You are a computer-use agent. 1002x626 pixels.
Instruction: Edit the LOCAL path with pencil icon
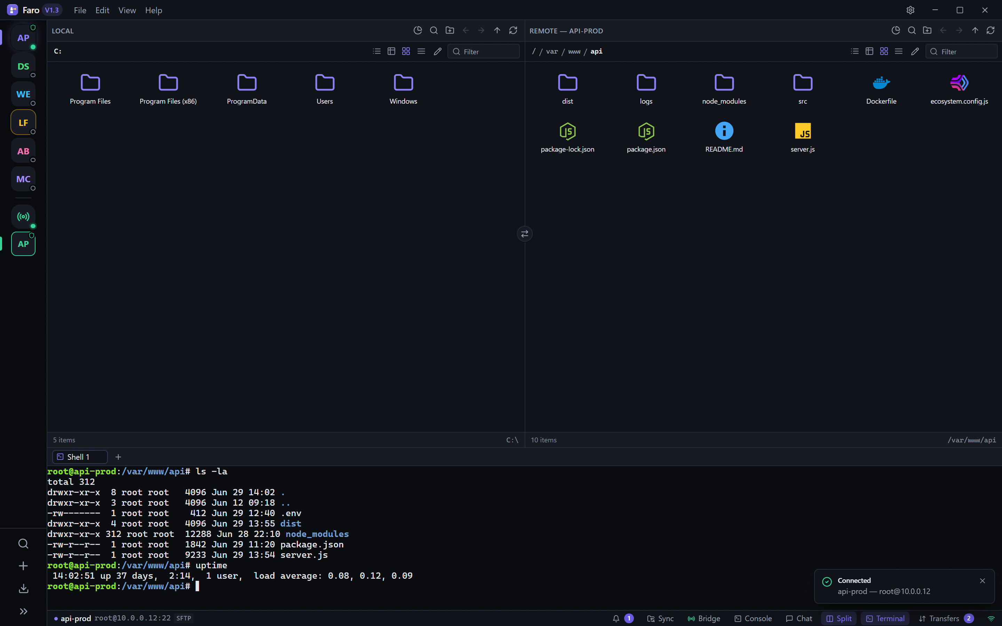[438, 51]
